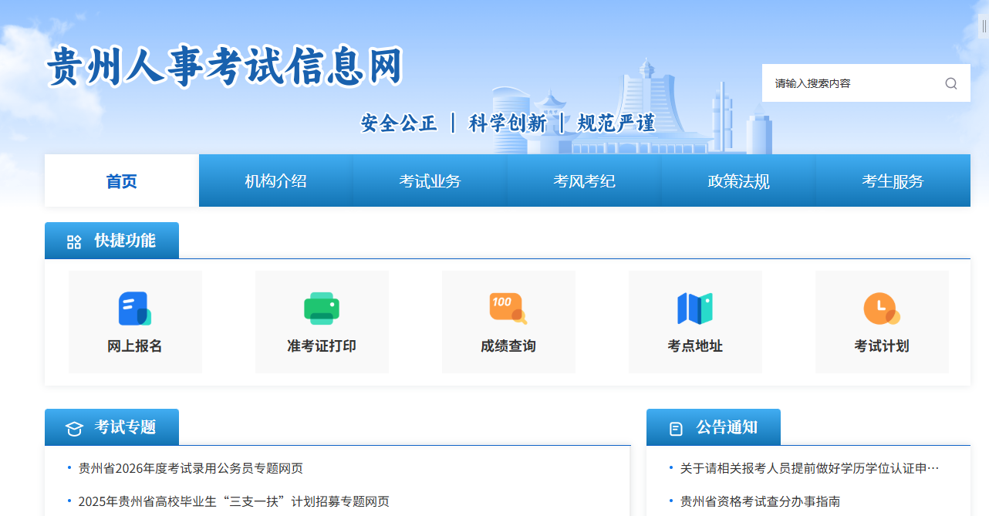Viewport: 989px width, 516px height.
Task: Select the 考风考纪 menu item
Action: [x=584, y=180]
